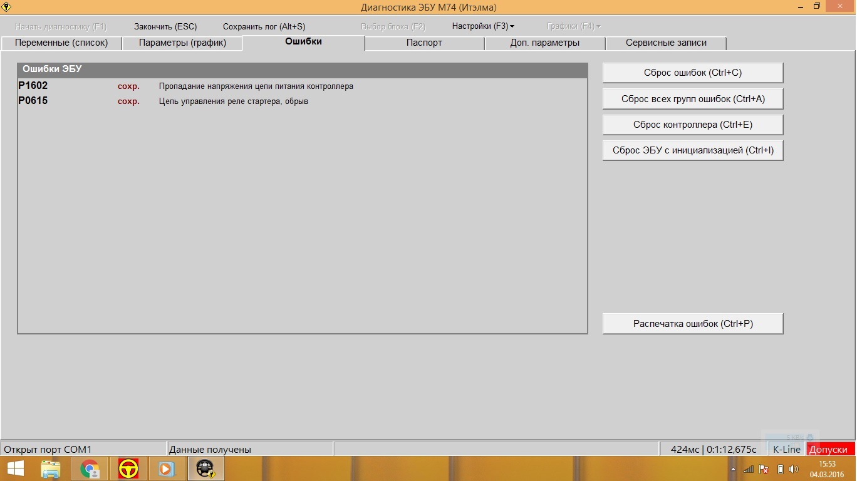
Task: Switch to the Сервисные записи tab
Action: [x=666, y=43]
